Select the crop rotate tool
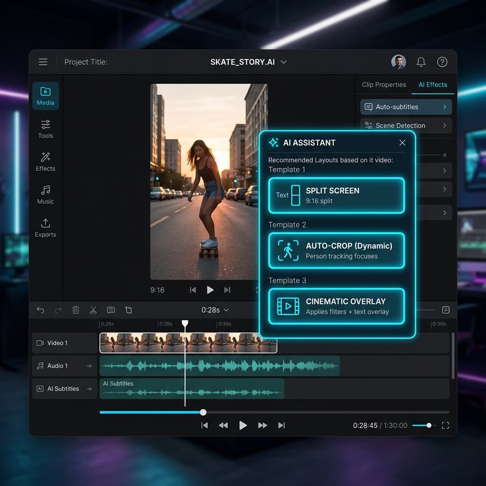The height and width of the screenshot is (486, 486). click(x=128, y=310)
